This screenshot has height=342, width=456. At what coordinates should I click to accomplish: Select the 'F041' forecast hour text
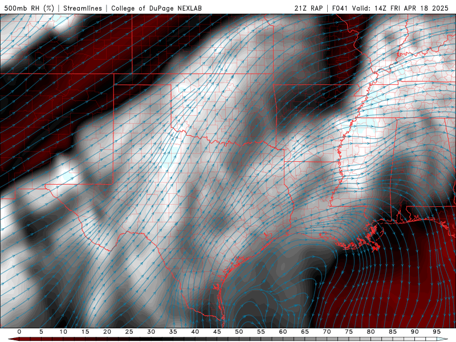coord(340,8)
